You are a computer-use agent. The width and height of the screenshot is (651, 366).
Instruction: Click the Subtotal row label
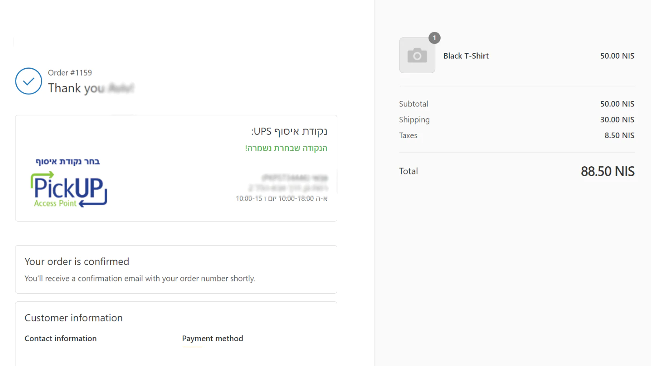[413, 104]
